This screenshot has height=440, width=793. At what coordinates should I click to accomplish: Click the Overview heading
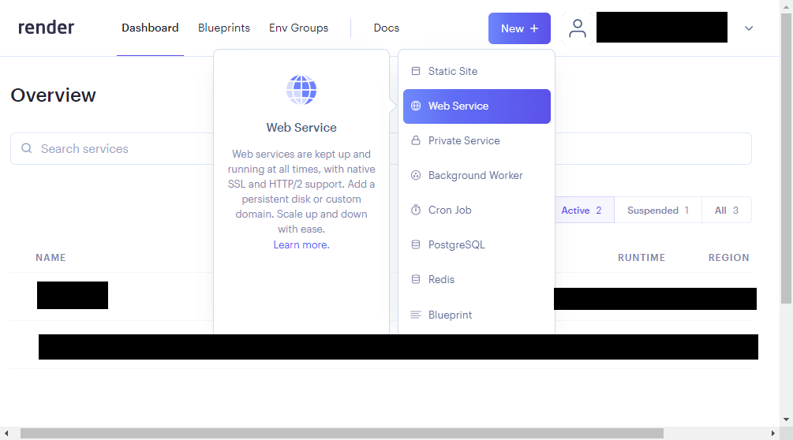click(x=53, y=95)
